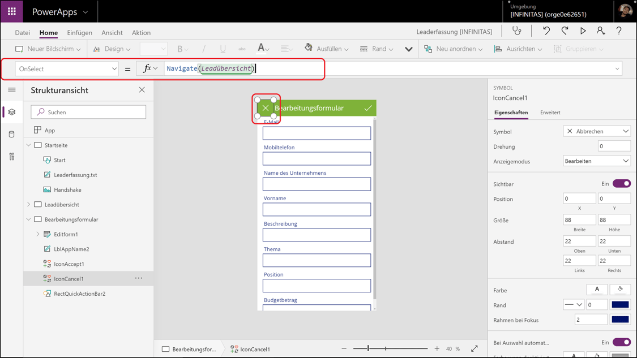Toggle the Sichtbar switch off
The width and height of the screenshot is (637, 358).
point(621,183)
